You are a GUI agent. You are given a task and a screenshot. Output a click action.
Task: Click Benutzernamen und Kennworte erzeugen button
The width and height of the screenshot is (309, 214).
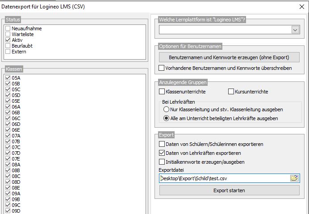tap(229, 57)
